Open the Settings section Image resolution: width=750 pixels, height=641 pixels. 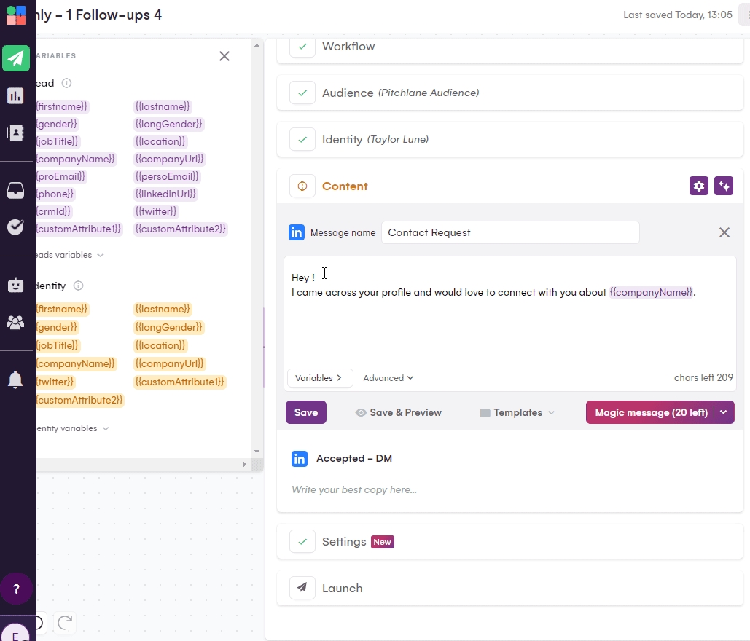tap(344, 542)
